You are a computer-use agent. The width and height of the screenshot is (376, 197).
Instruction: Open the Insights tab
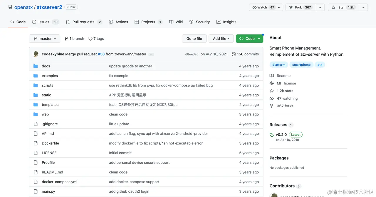click(226, 22)
